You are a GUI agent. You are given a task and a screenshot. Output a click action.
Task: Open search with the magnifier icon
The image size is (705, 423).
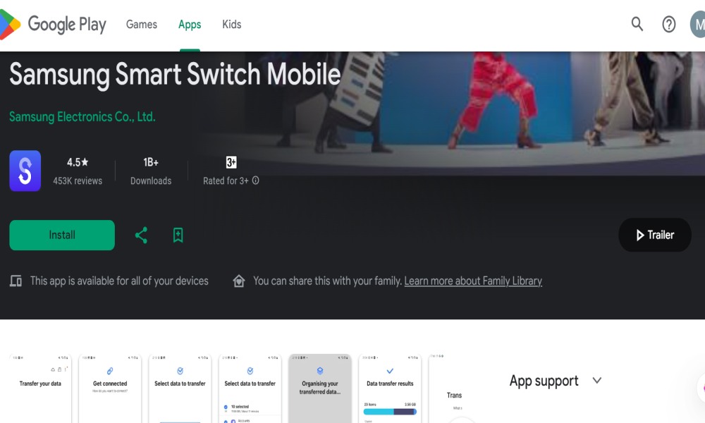(x=637, y=24)
